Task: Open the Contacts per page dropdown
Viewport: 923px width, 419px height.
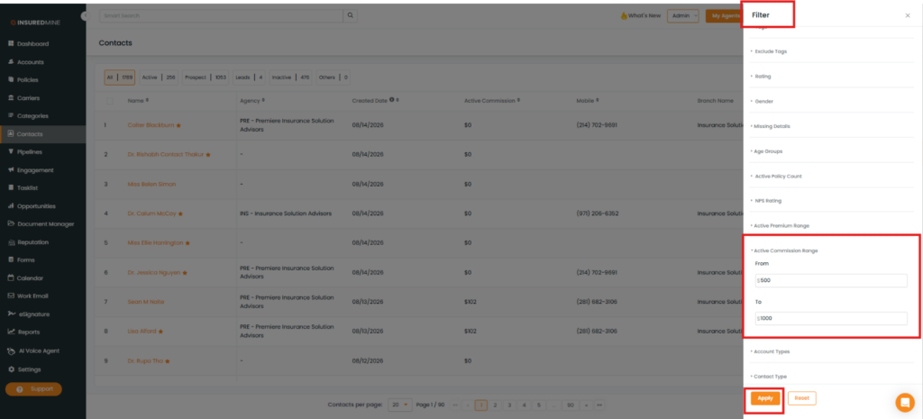Action: click(399, 405)
